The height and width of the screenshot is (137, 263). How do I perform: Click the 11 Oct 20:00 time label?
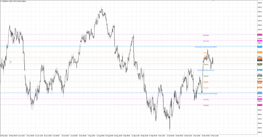tap(170, 136)
